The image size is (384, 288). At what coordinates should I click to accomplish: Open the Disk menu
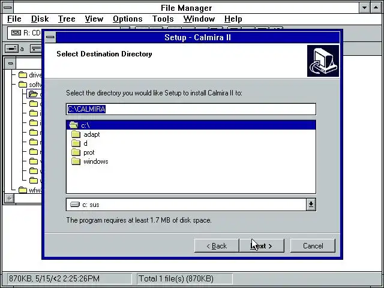(x=40, y=19)
